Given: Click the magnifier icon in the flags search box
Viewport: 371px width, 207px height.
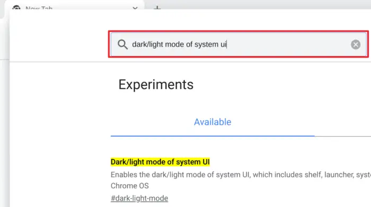Looking at the screenshot, I should click(122, 44).
